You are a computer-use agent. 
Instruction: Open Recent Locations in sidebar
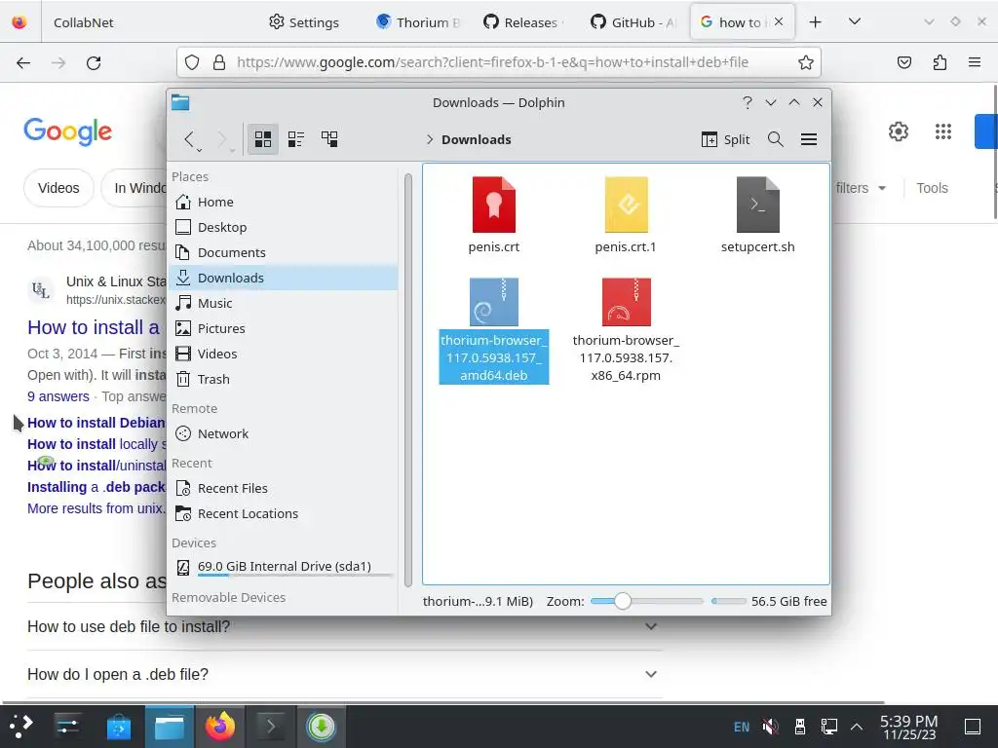284,513
